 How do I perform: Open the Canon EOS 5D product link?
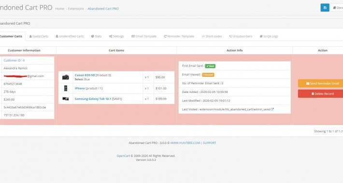click(x=85, y=75)
